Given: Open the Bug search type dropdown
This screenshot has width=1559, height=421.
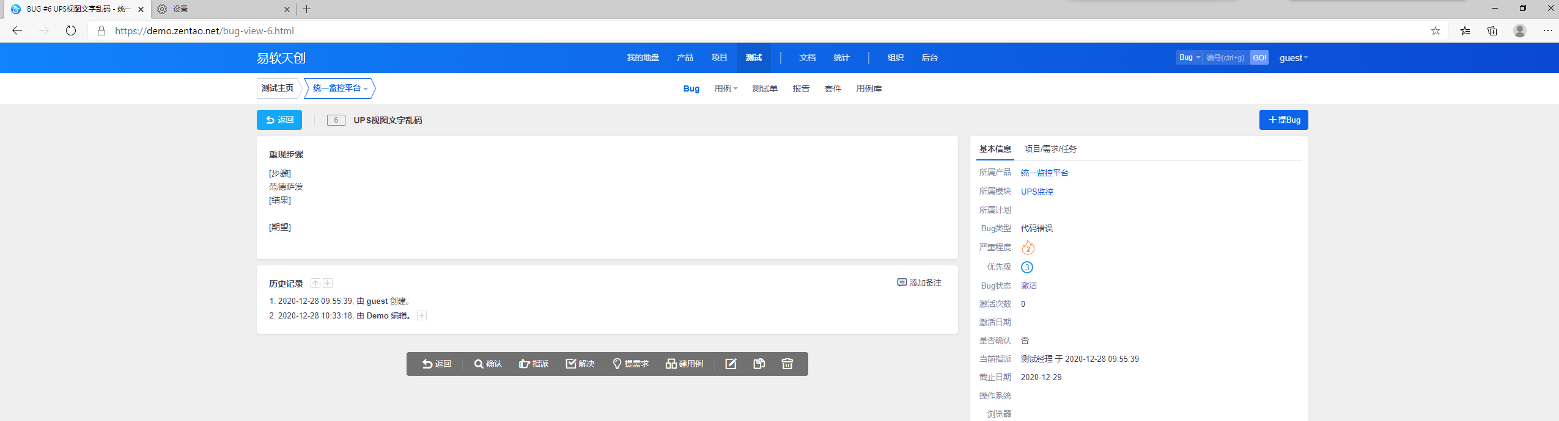Looking at the screenshot, I should coord(1189,57).
